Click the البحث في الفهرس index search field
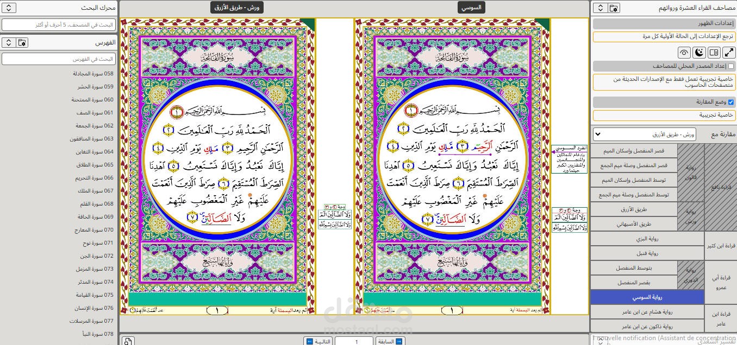Screen dimensions: 737x345 tap(59, 59)
